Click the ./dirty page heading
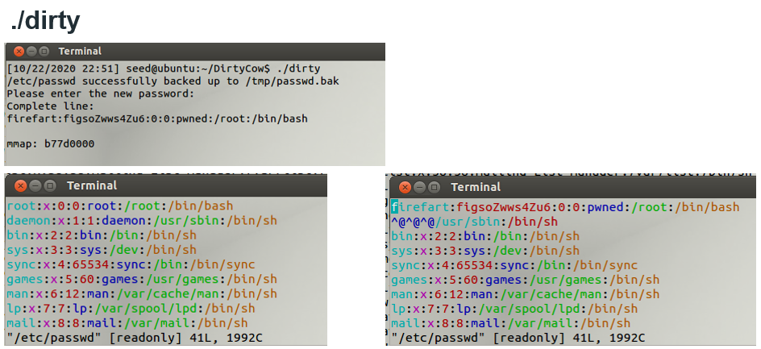The image size is (761, 349). tap(45, 21)
